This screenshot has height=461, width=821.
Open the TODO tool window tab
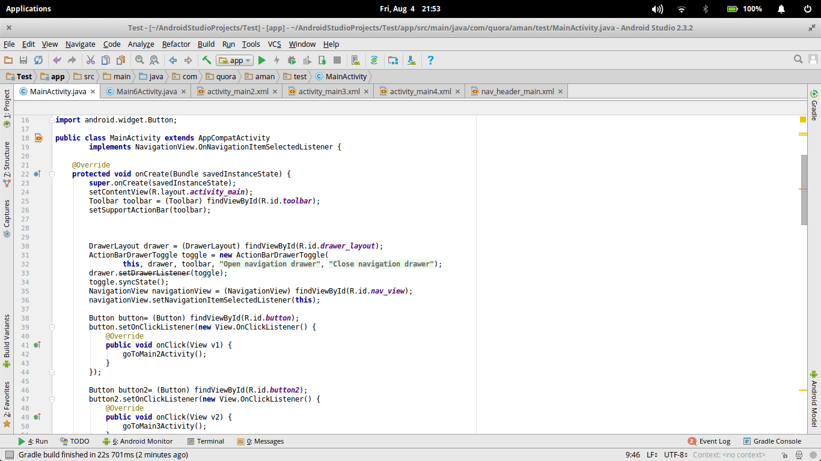click(75, 441)
